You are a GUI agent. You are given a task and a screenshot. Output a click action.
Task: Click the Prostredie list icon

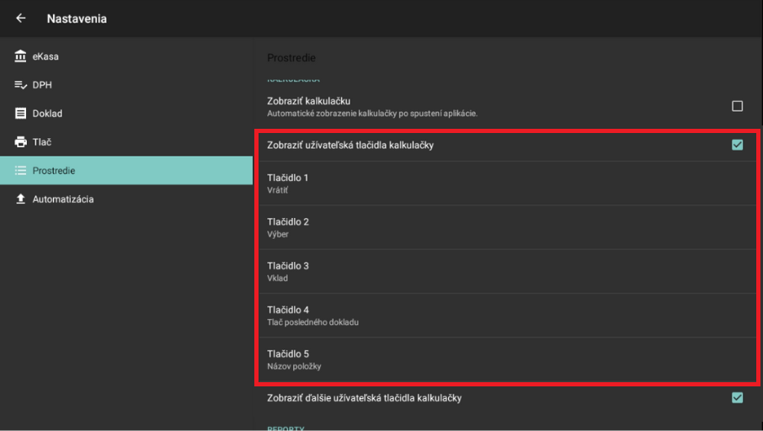[x=21, y=171]
